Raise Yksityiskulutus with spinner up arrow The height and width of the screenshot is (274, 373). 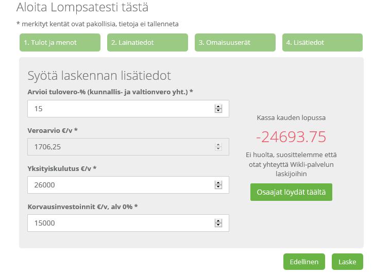click(x=218, y=183)
